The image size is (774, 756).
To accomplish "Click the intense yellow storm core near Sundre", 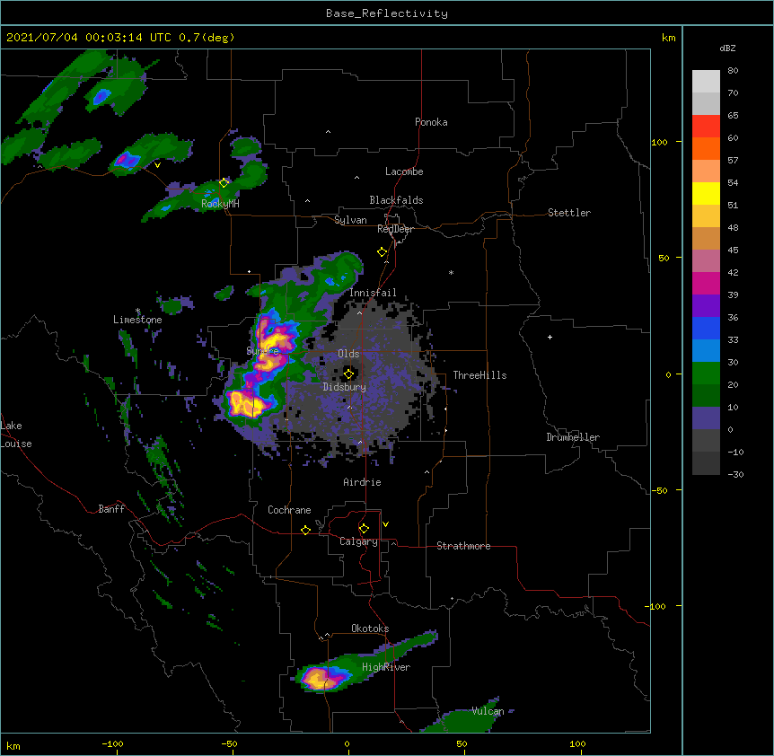I will [273, 341].
